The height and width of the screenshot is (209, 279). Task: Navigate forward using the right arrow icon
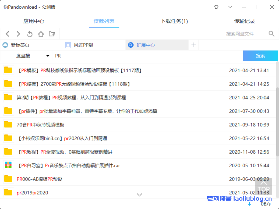[x=18, y=34]
